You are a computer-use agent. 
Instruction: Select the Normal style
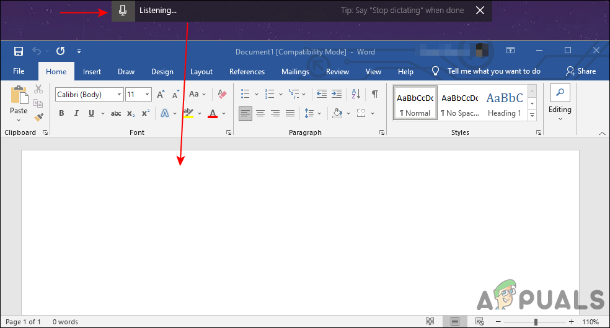tap(415, 103)
